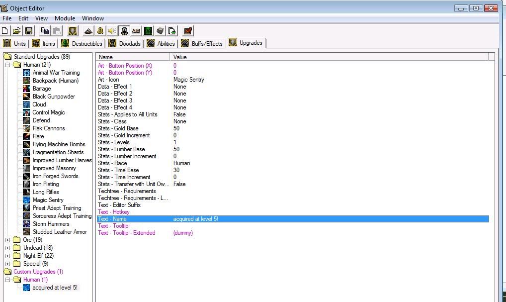Select the 'Text - Hotkey' row
Screen dimensions: 506x302
[x=293, y=212]
